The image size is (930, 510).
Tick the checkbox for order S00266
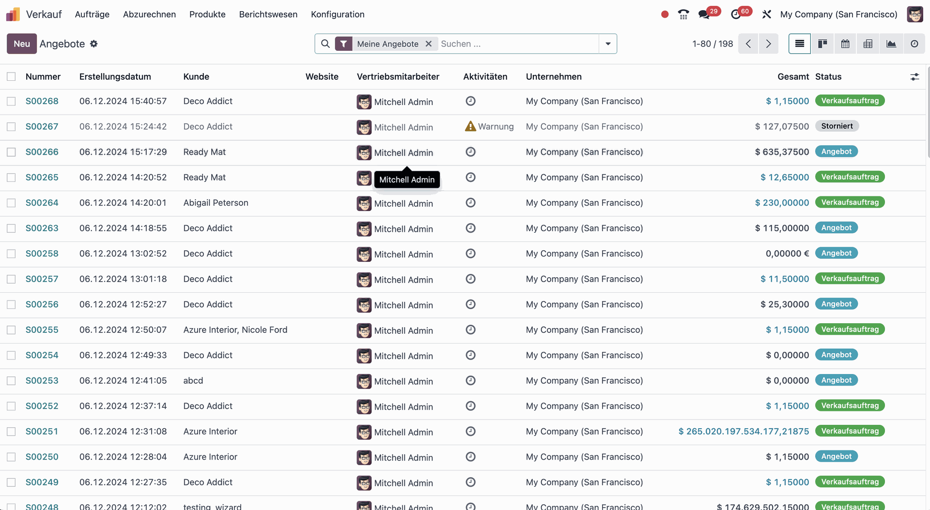click(x=11, y=152)
